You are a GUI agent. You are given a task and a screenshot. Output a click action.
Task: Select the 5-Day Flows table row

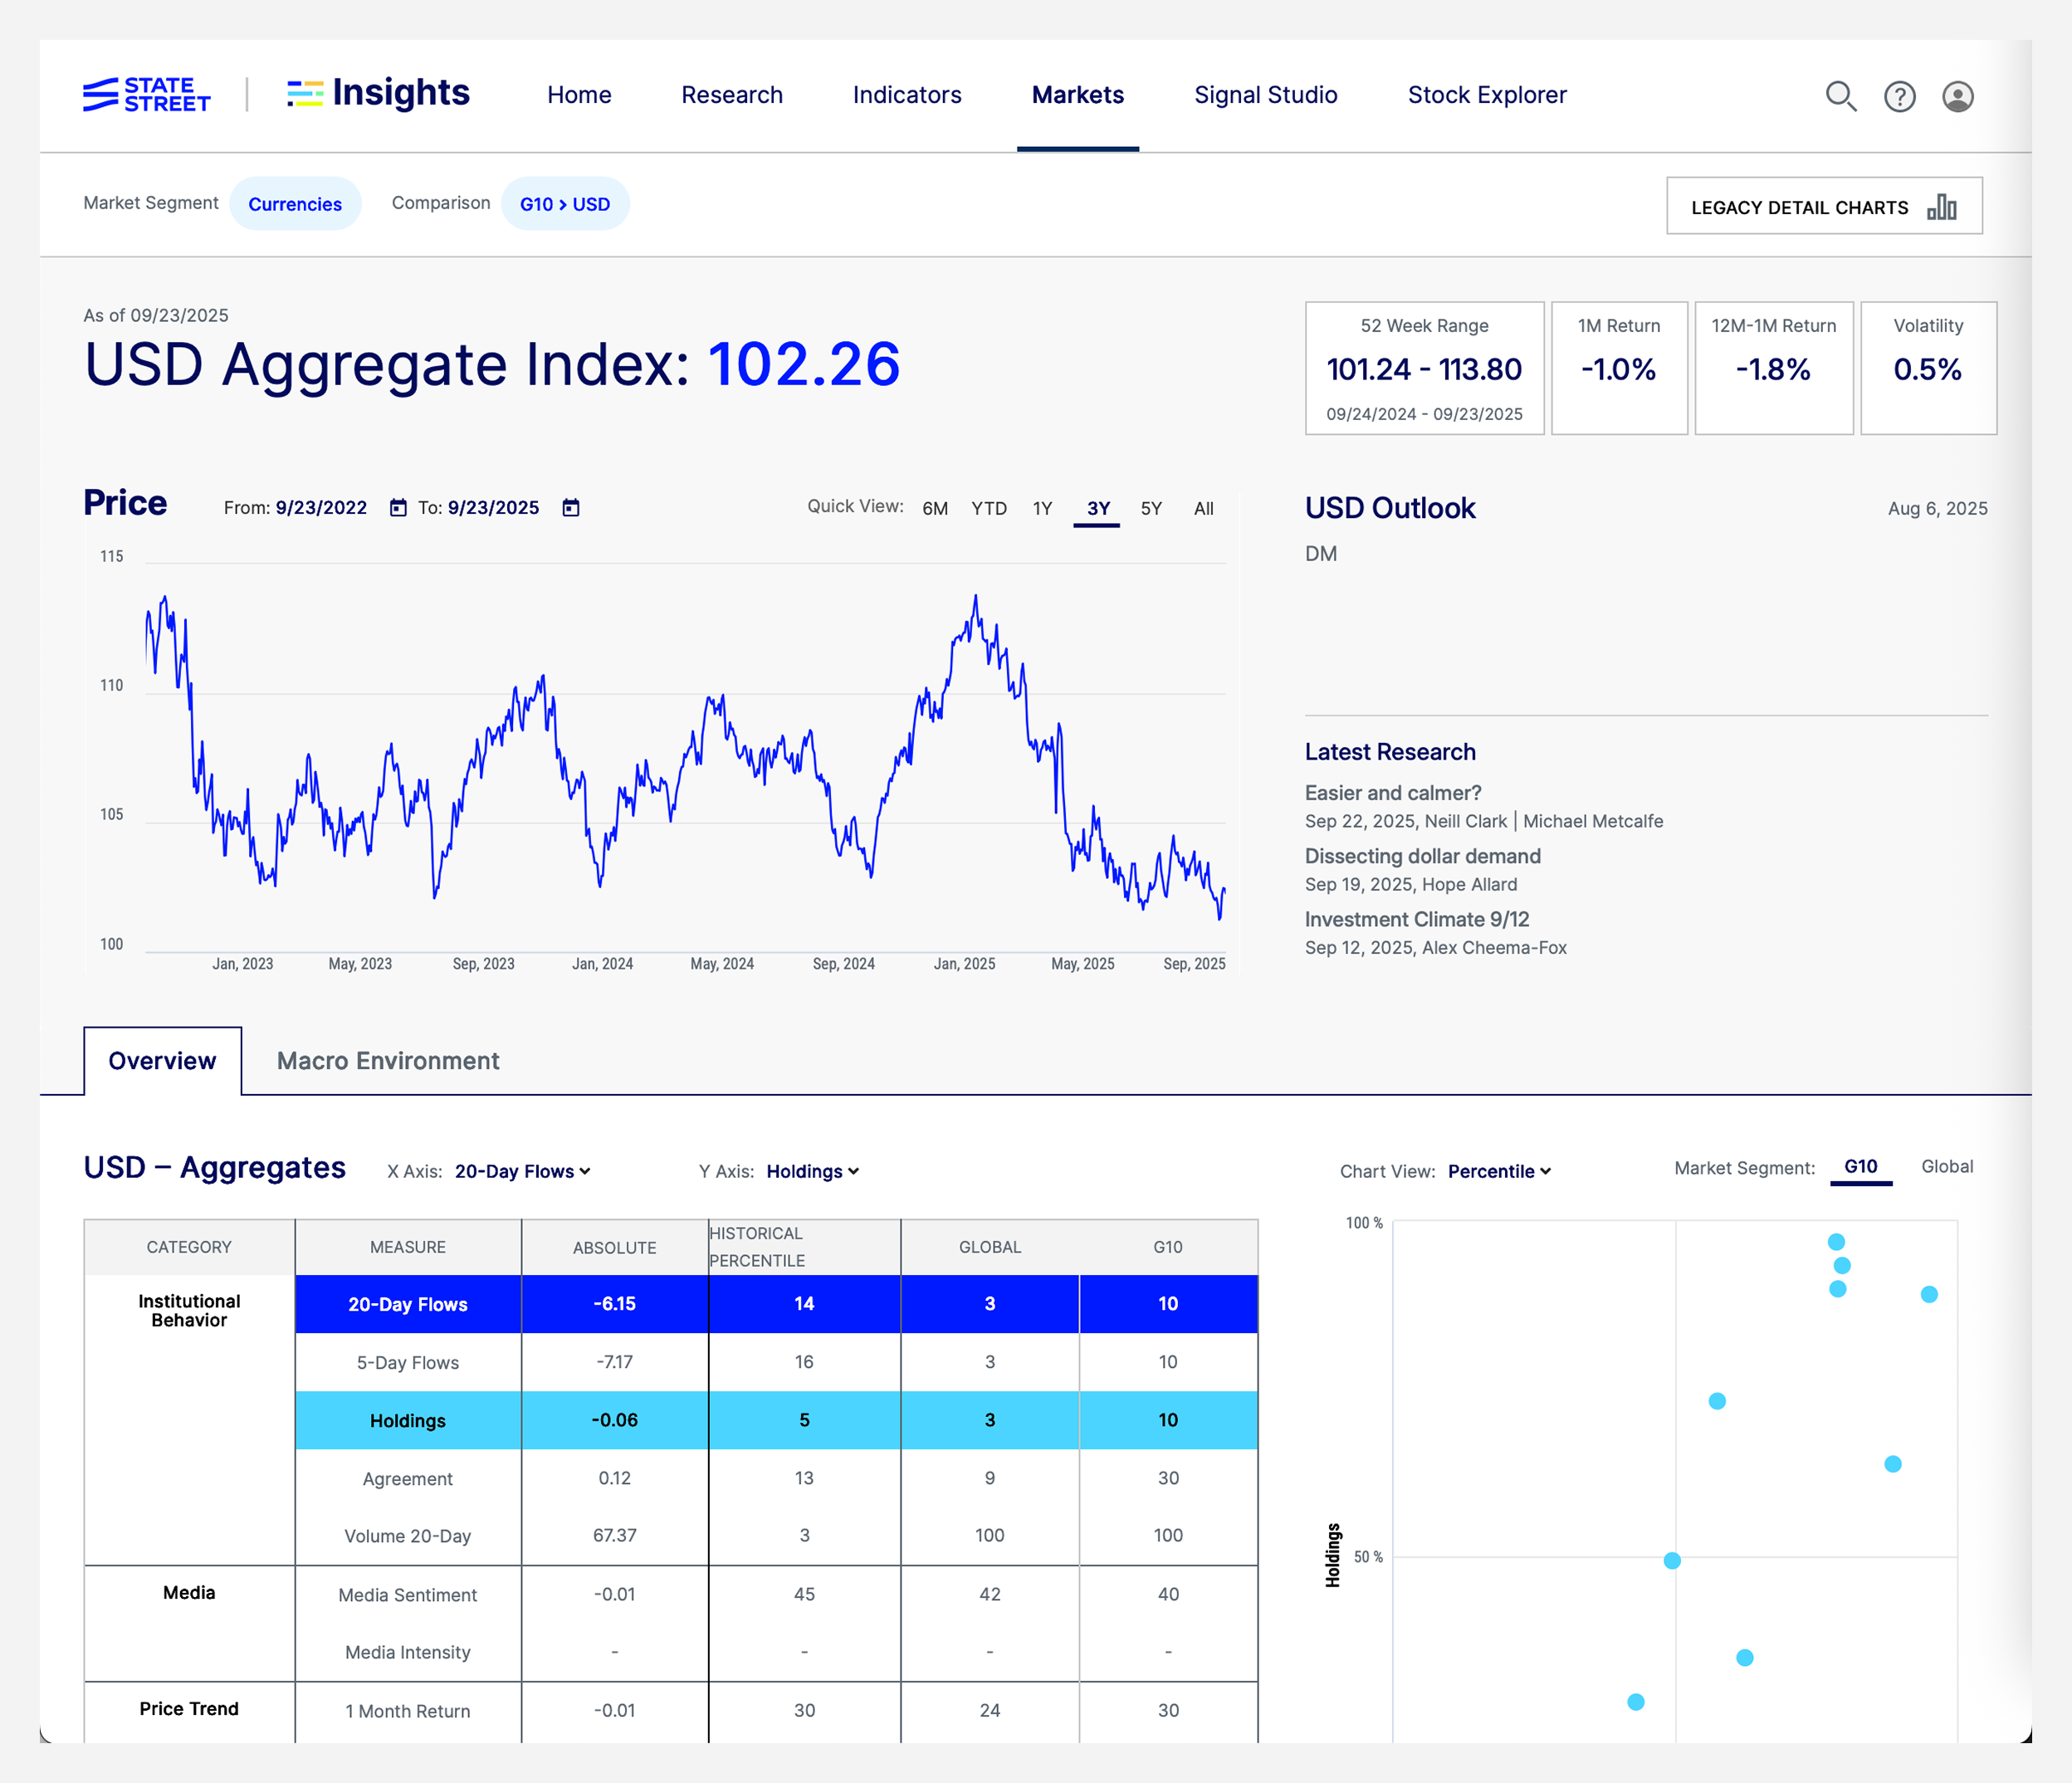(407, 1362)
